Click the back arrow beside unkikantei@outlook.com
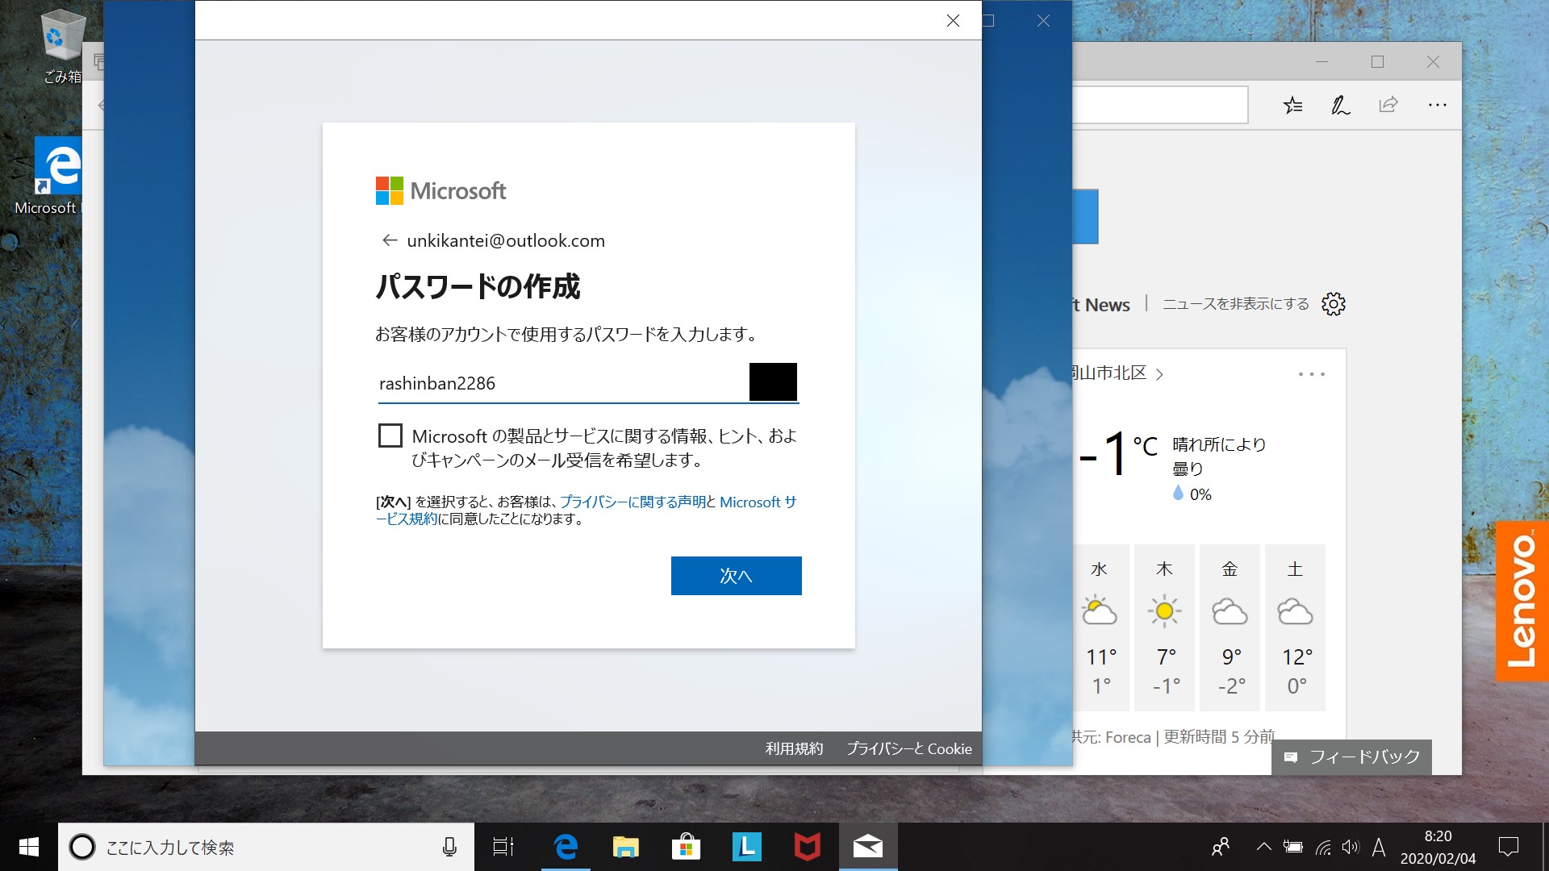The image size is (1549, 871). pyautogui.click(x=390, y=240)
